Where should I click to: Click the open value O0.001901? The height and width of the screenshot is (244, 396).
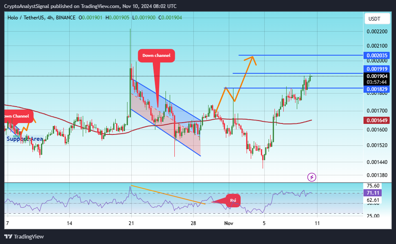click(x=90, y=18)
